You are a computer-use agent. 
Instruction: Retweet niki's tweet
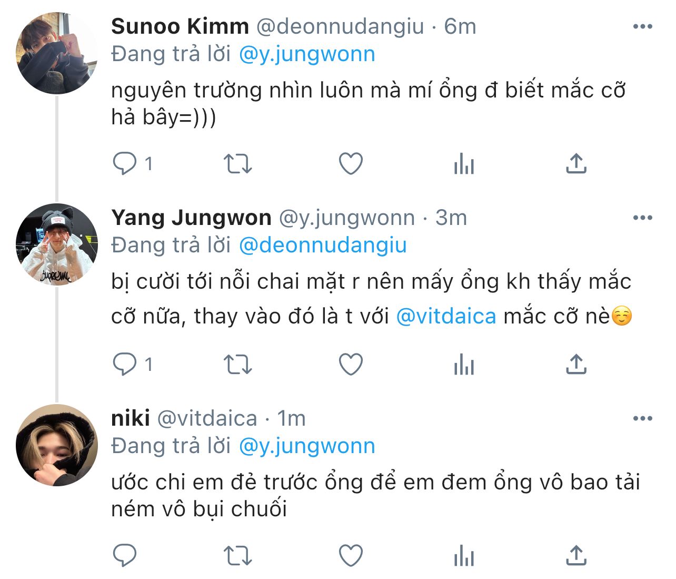238,555
